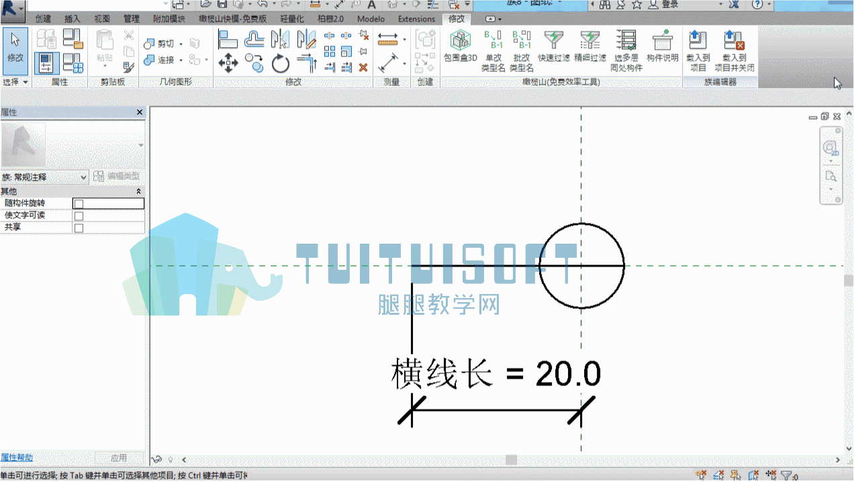Screen dimensions: 854x482
Task: Click 载入到项目 load into project
Action: click(698, 50)
